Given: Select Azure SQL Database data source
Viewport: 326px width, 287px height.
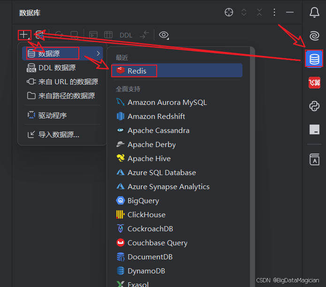Looking at the screenshot, I should pos(177,173).
